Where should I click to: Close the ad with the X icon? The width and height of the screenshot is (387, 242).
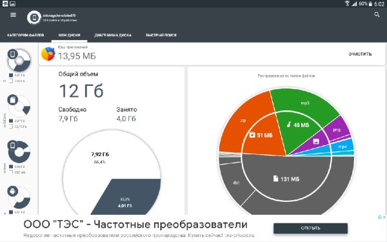click(384, 217)
